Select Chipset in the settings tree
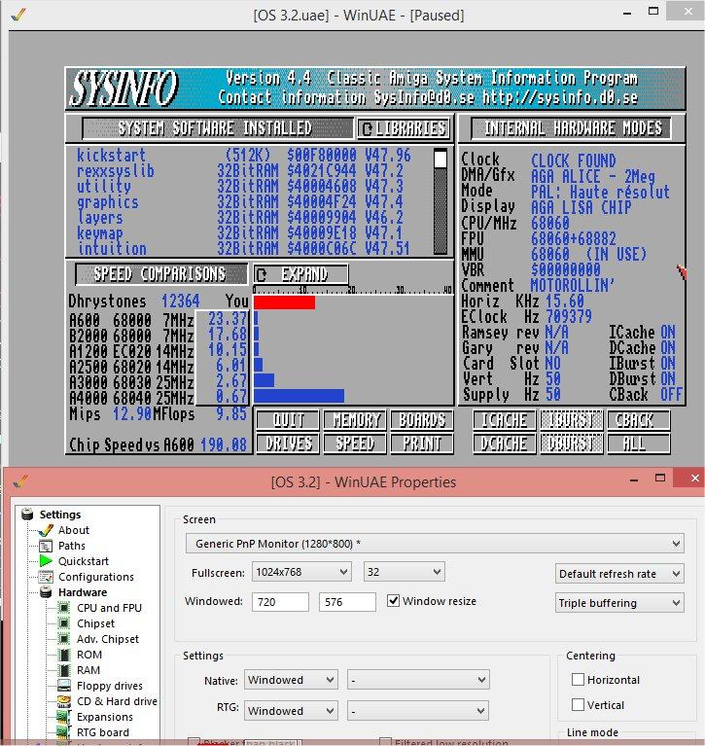Image resolution: width=705 pixels, height=746 pixels. 95,623
